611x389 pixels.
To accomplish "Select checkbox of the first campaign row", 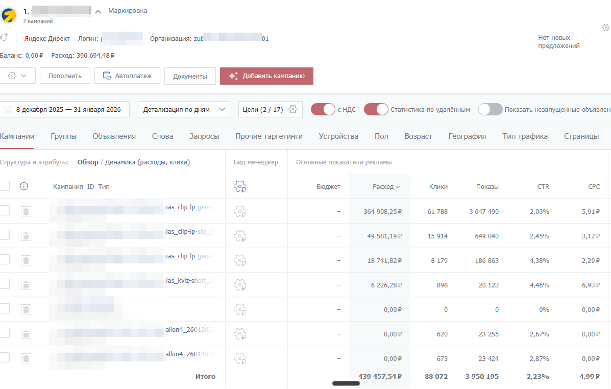I will pyautogui.click(x=5, y=210).
